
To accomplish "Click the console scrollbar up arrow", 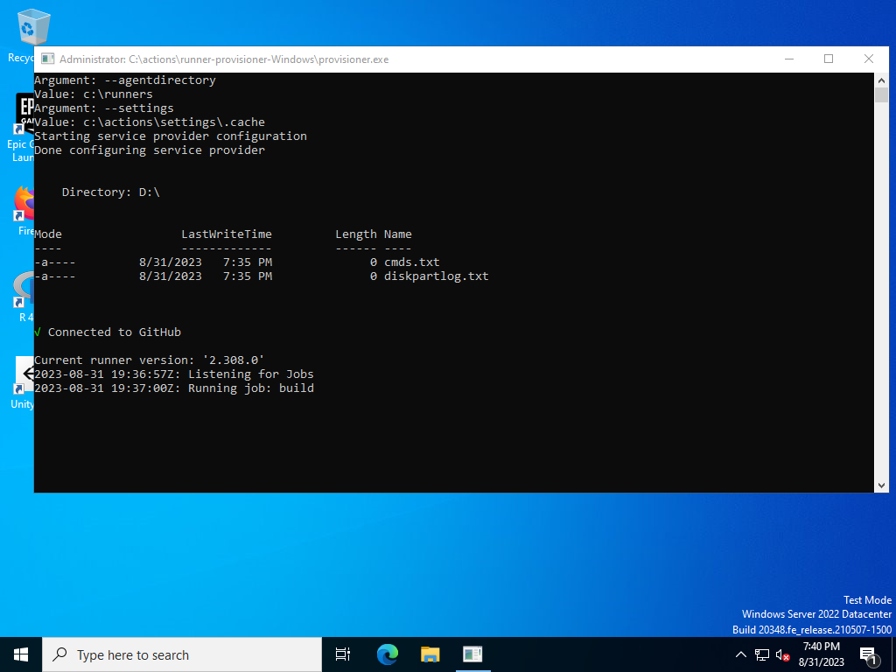I will pyautogui.click(x=881, y=80).
